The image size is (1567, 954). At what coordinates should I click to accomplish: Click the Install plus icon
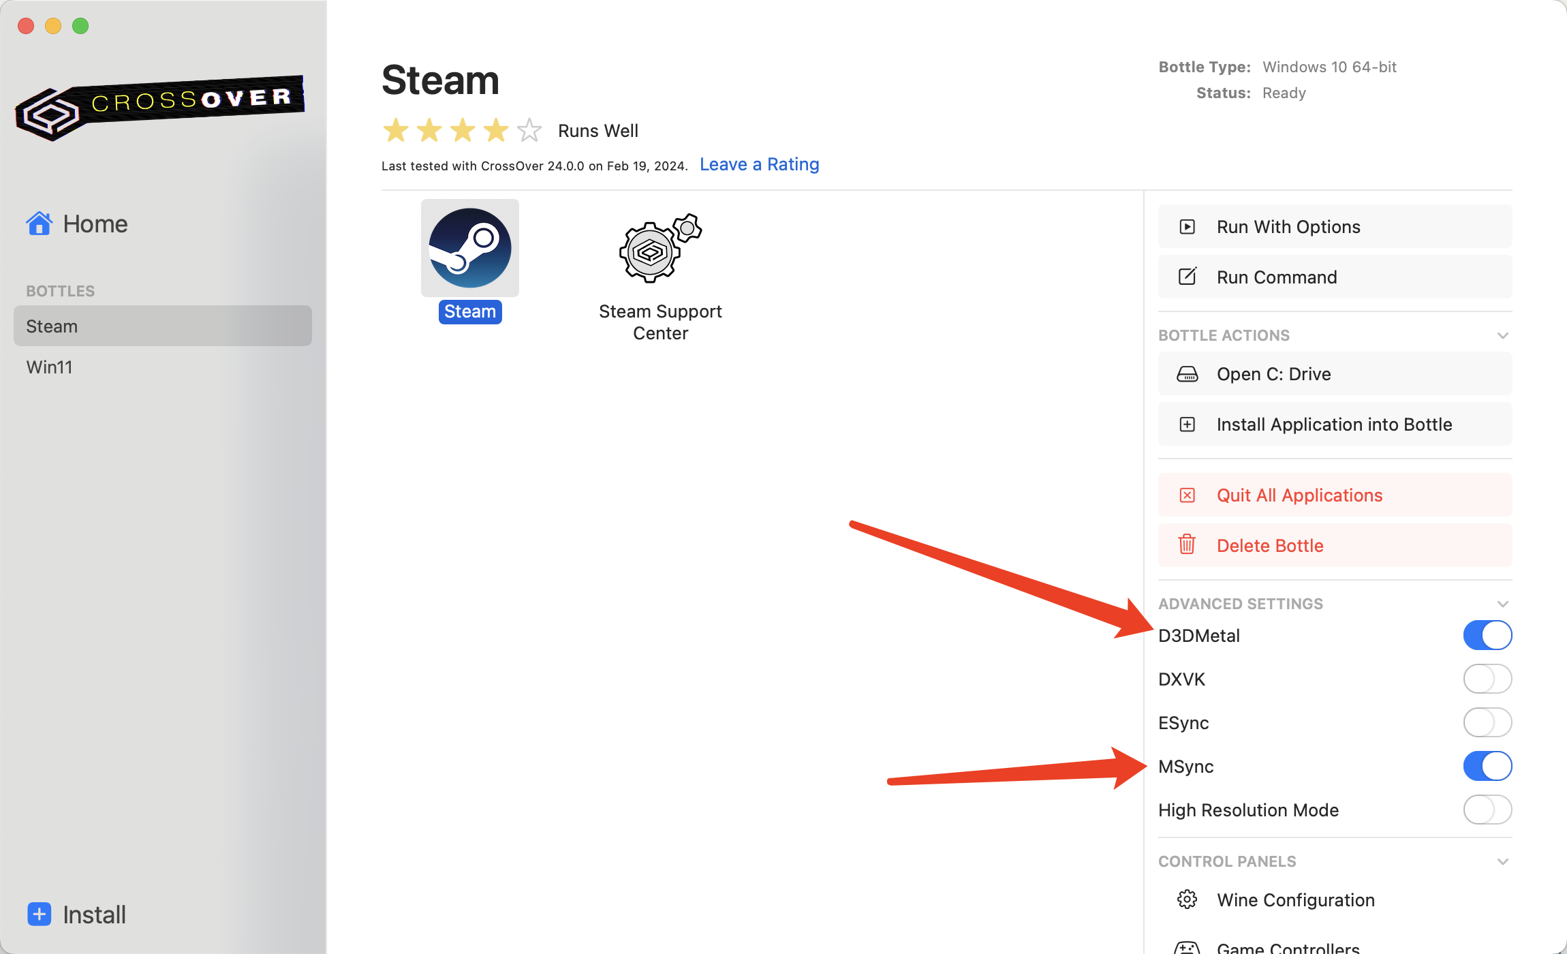[x=40, y=914]
